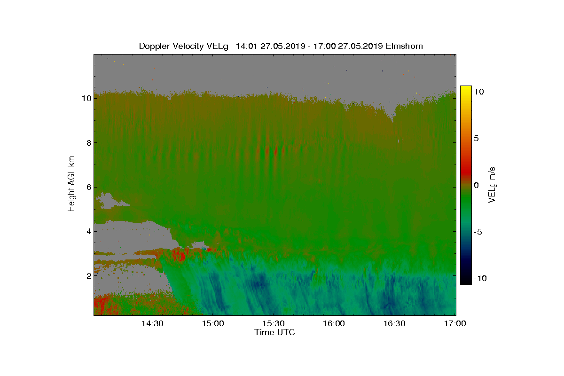
Task: Click the 'VELg m/s' colorbar label
Action: 493,185
